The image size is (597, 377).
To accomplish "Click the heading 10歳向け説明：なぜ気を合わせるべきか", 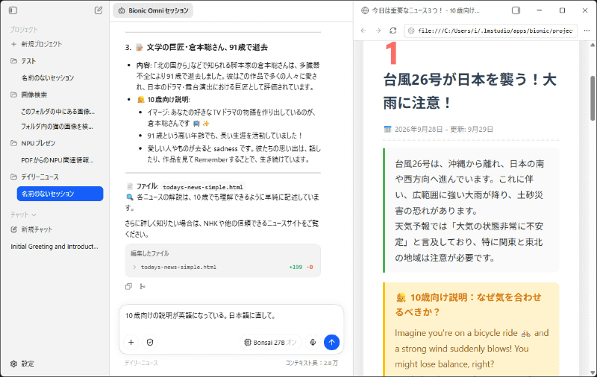I will coord(468,305).
